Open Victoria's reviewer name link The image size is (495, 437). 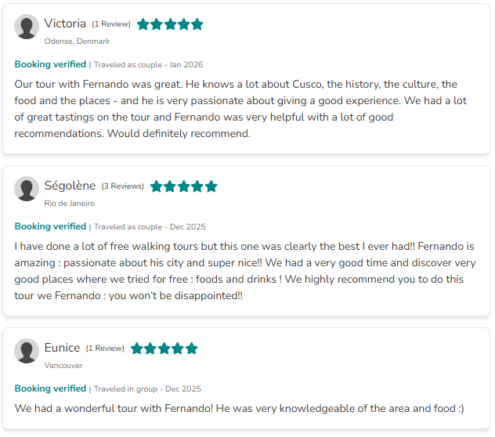pos(65,23)
